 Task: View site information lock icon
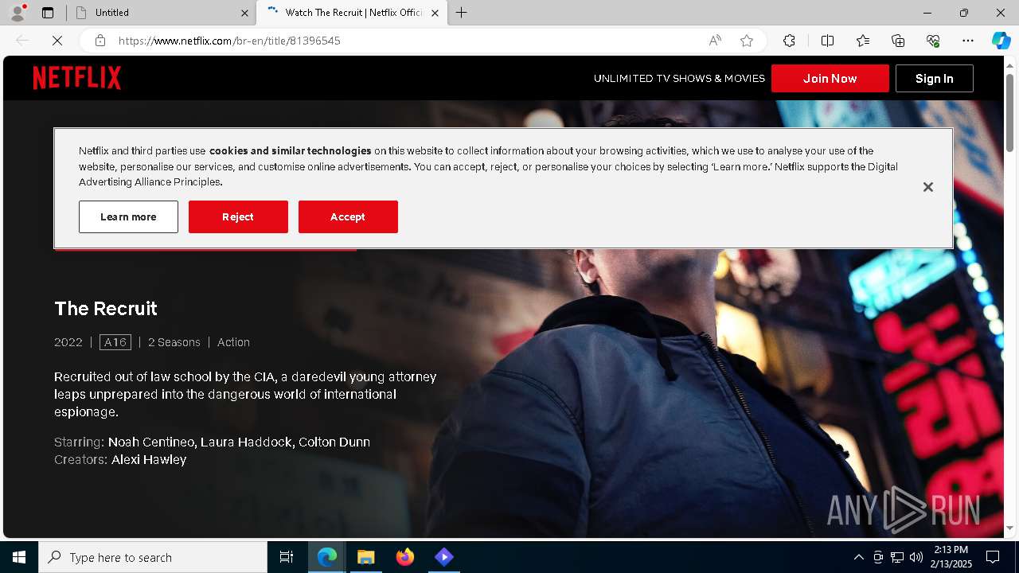point(100,41)
